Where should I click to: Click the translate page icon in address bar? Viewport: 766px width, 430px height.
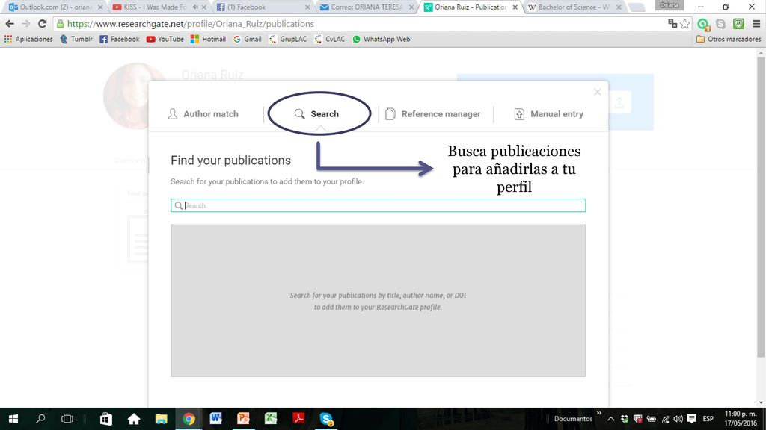[672, 23]
